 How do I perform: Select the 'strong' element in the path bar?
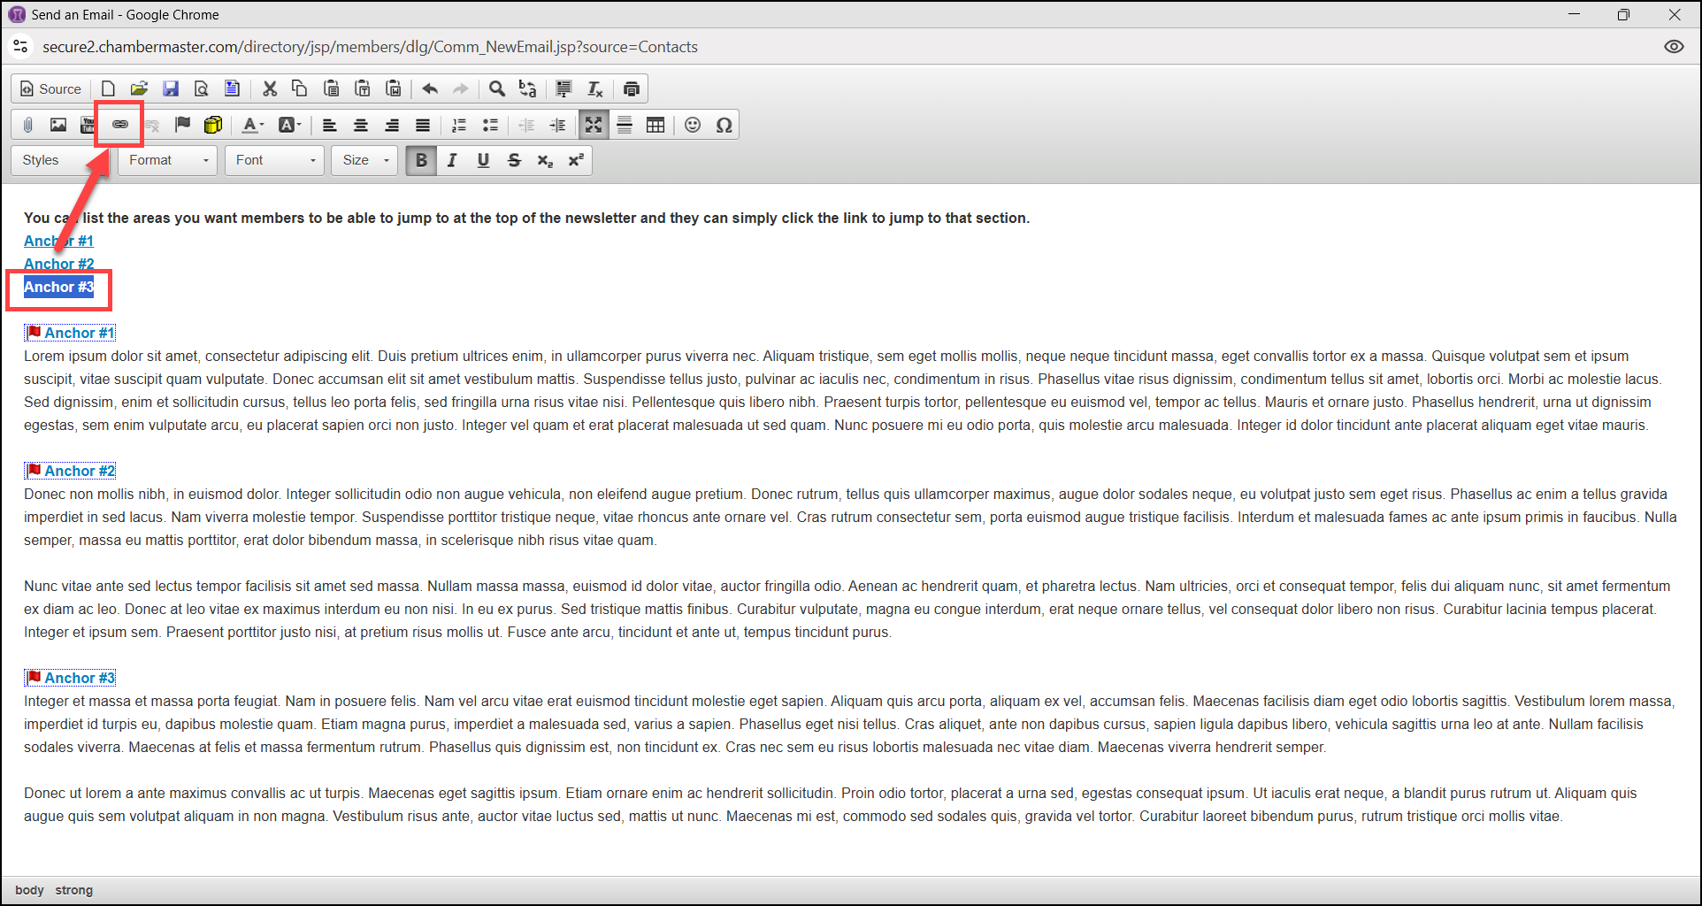pyautogui.click(x=73, y=890)
